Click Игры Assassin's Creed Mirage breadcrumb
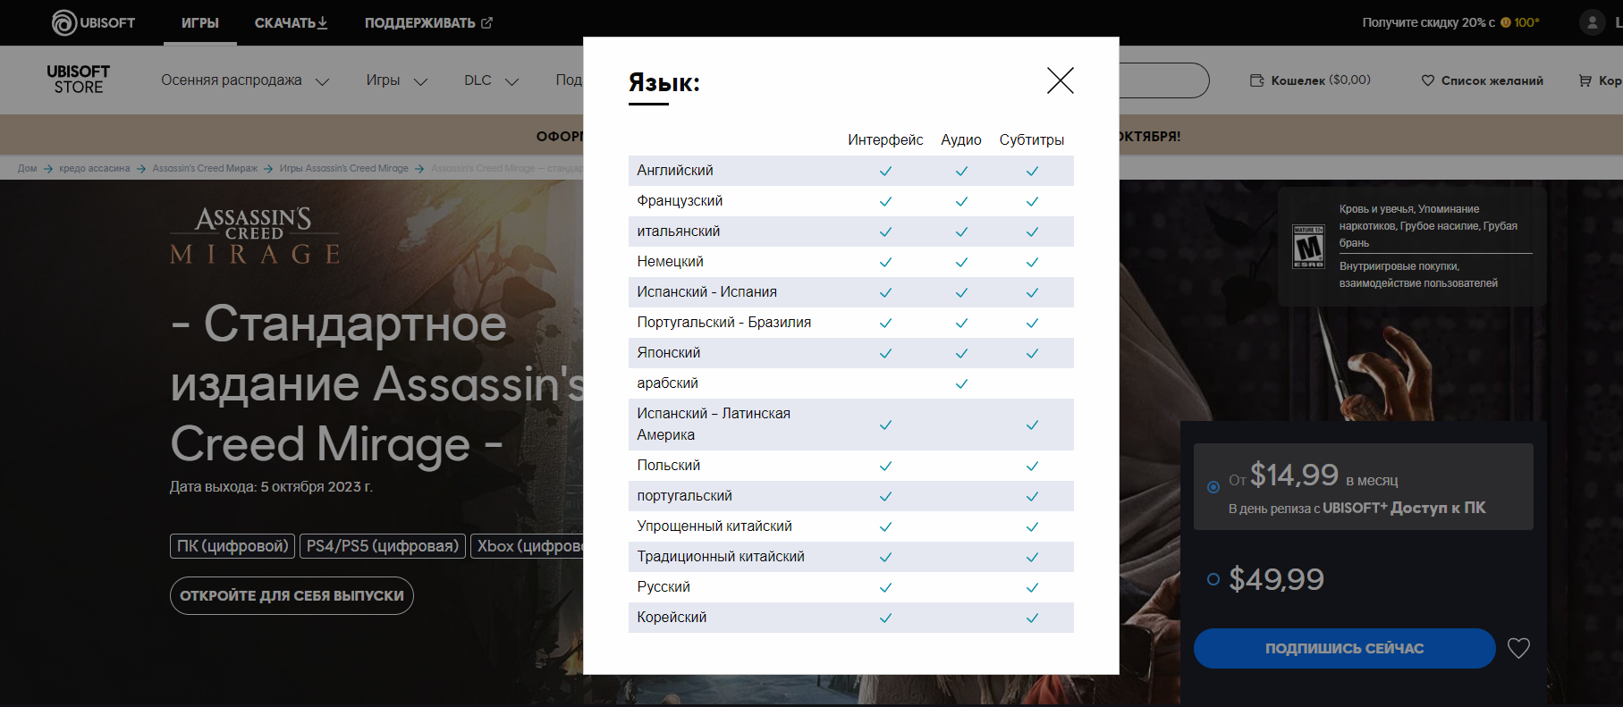Viewport: 1623px width, 707px height. [x=343, y=168]
